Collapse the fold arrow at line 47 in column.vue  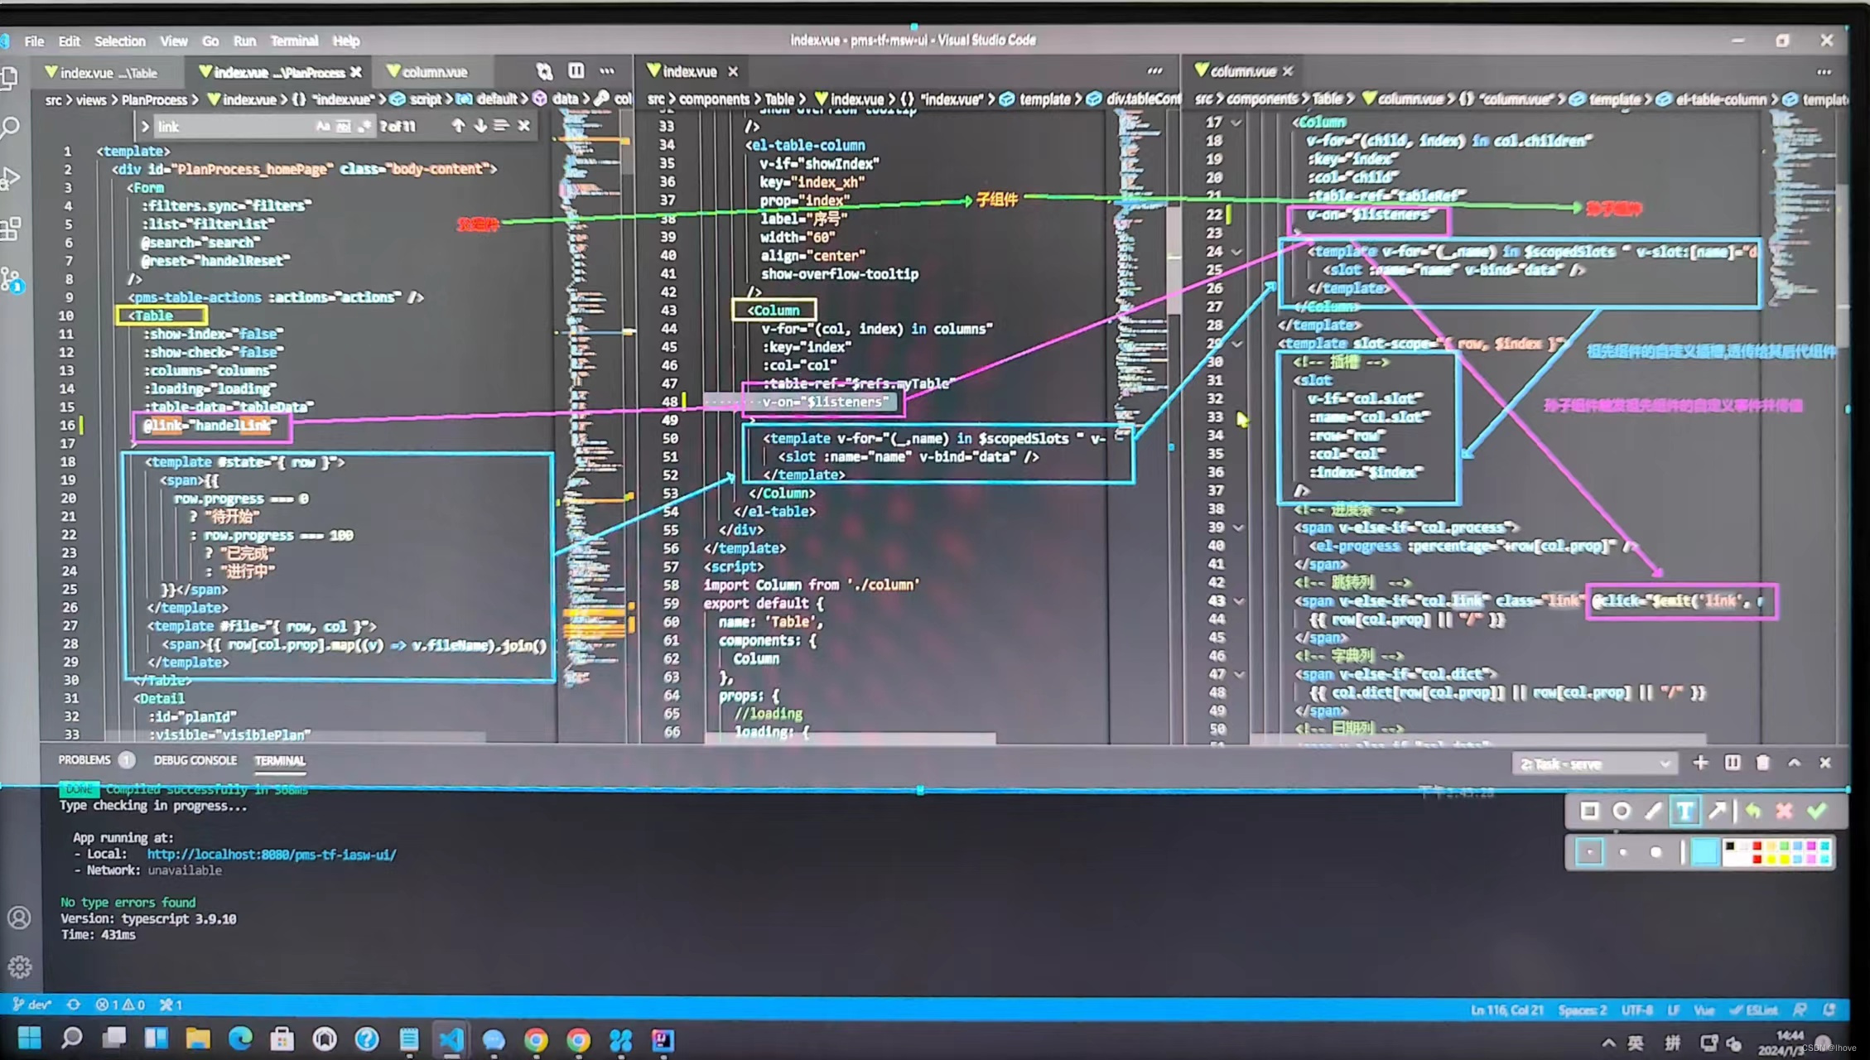(1238, 674)
